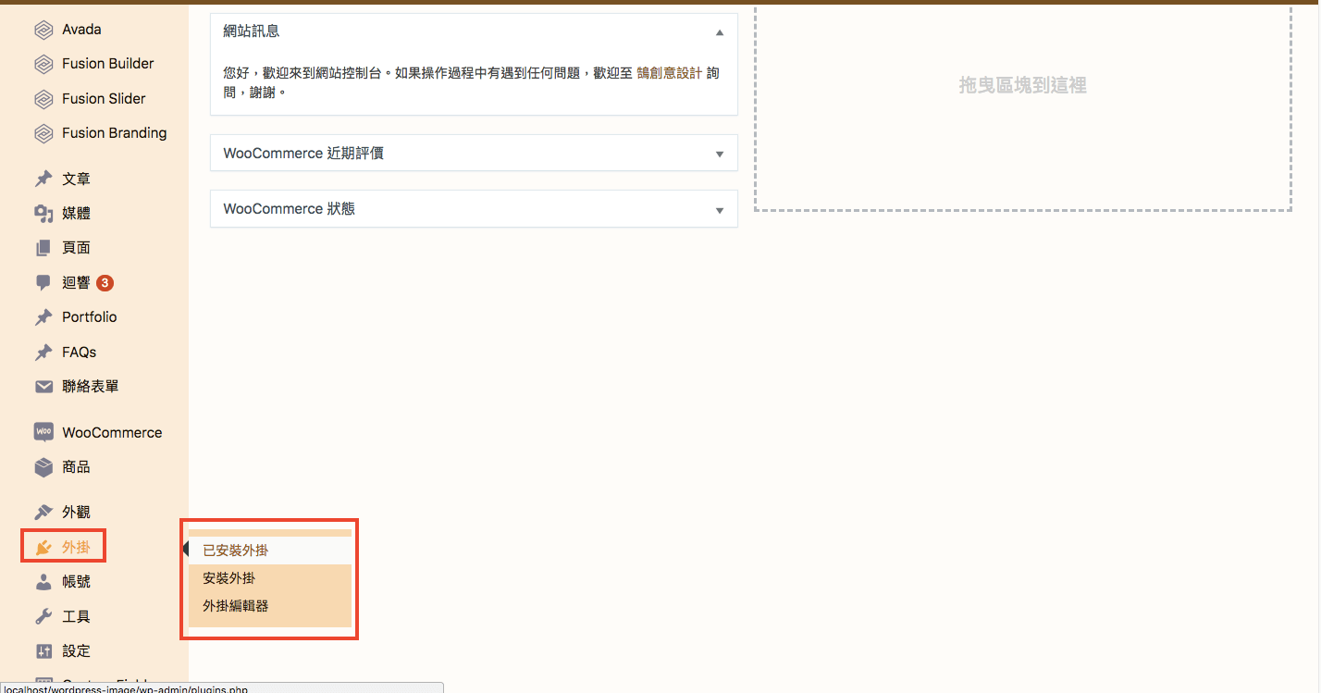
Task: Open the Avada menu icon
Action: coord(43,30)
